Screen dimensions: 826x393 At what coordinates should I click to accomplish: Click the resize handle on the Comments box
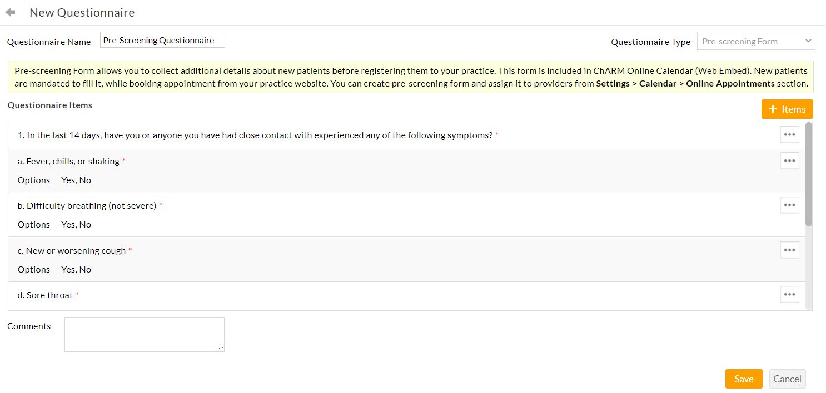pos(221,349)
